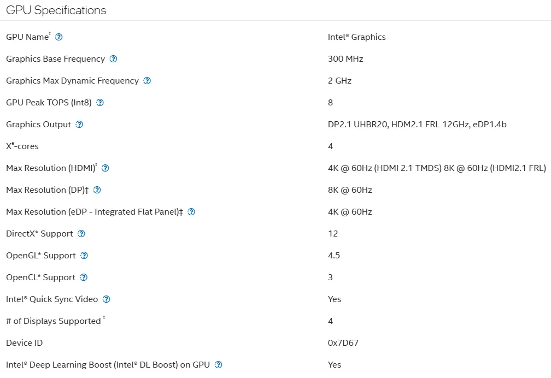
Task: Click help icon for Max Resolution (HDMI)
Action: pyautogui.click(x=105, y=168)
